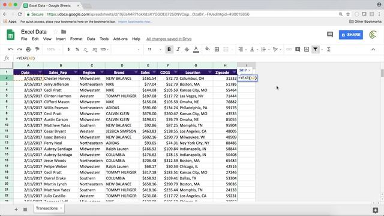Open the number format 123 dropdown
This screenshot has width=384, height=216.
104,49
